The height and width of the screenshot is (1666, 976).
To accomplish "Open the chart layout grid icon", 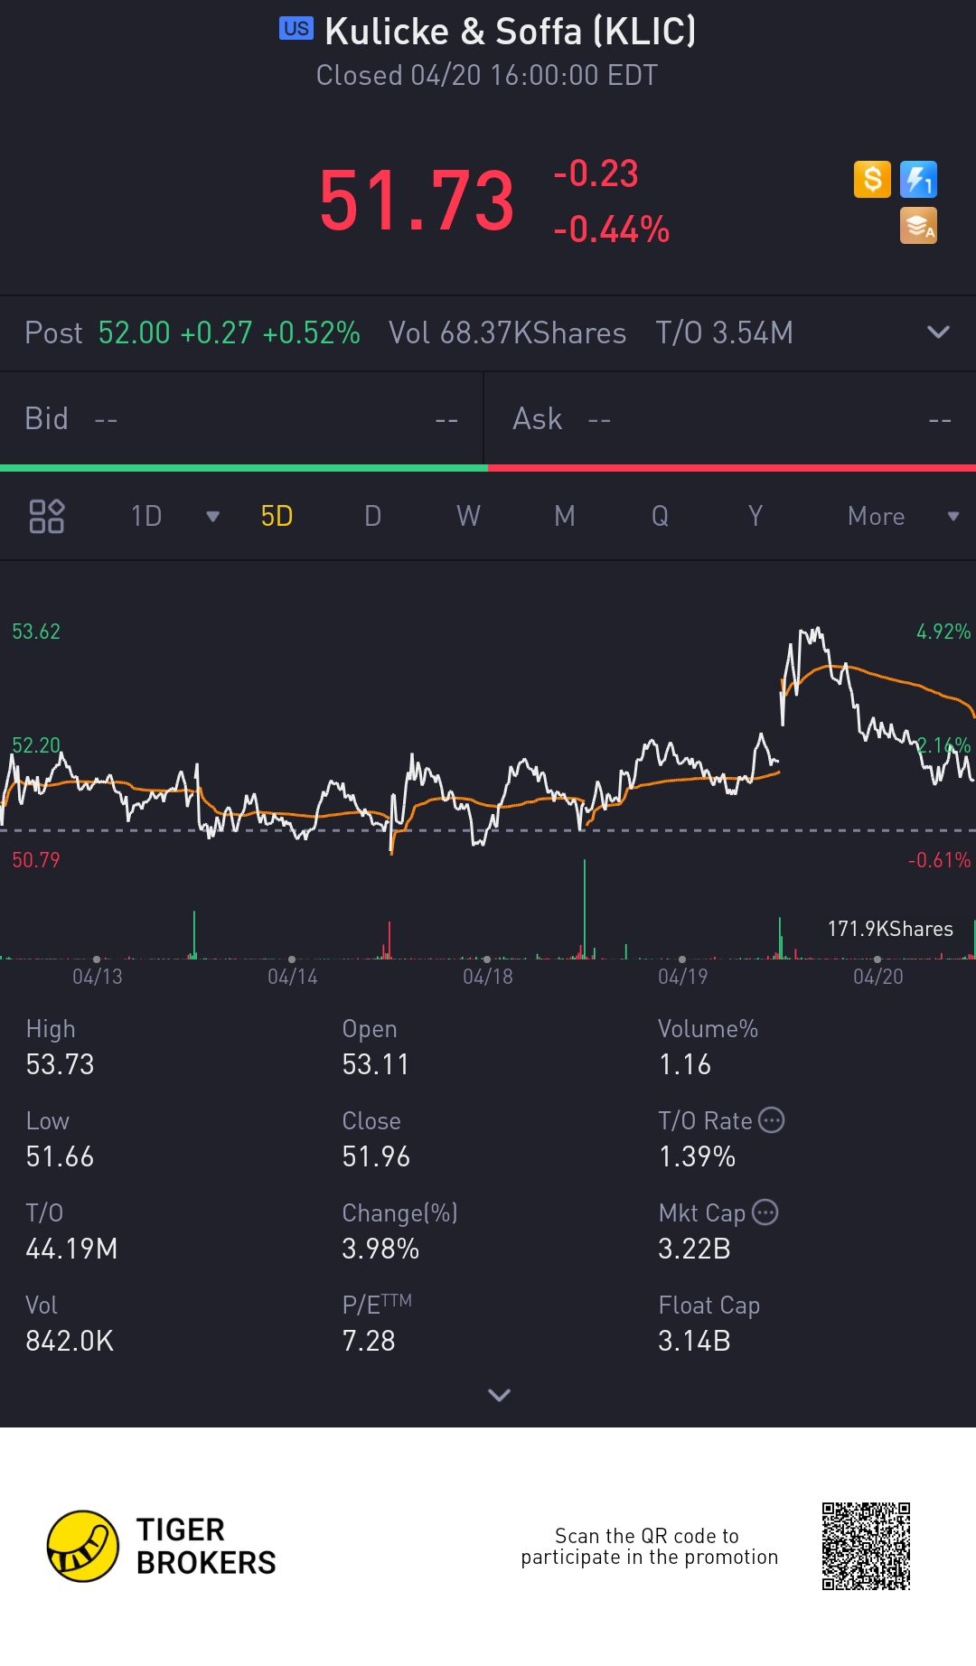I will point(47,516).
